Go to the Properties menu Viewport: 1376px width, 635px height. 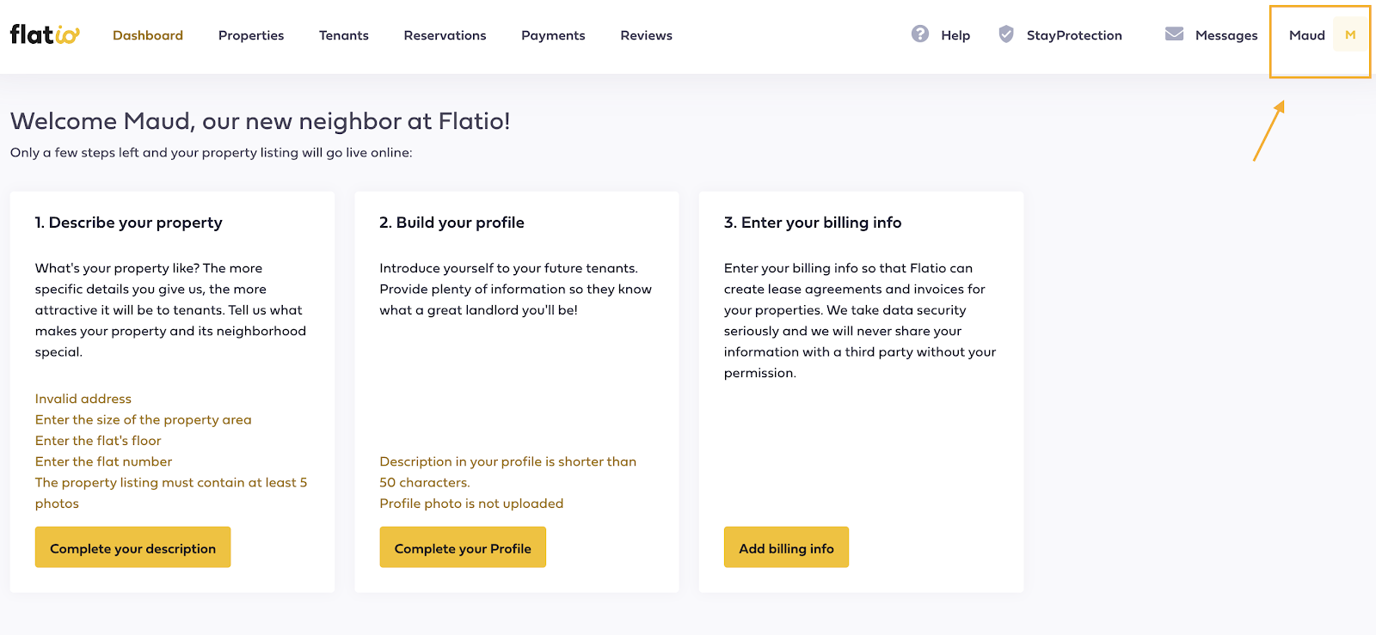[x=251, y=35]
